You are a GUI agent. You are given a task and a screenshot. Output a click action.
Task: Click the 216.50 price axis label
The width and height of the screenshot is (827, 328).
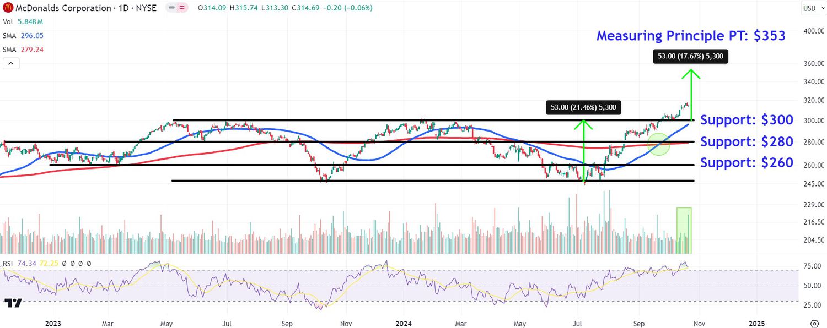(x=814, y=222)
